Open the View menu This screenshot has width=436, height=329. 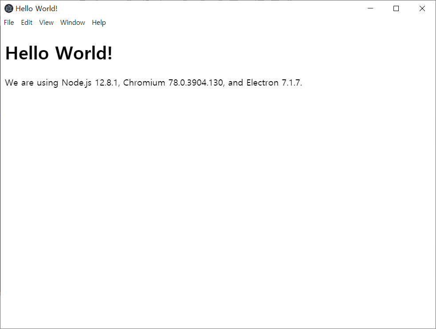tap(46, 23)
